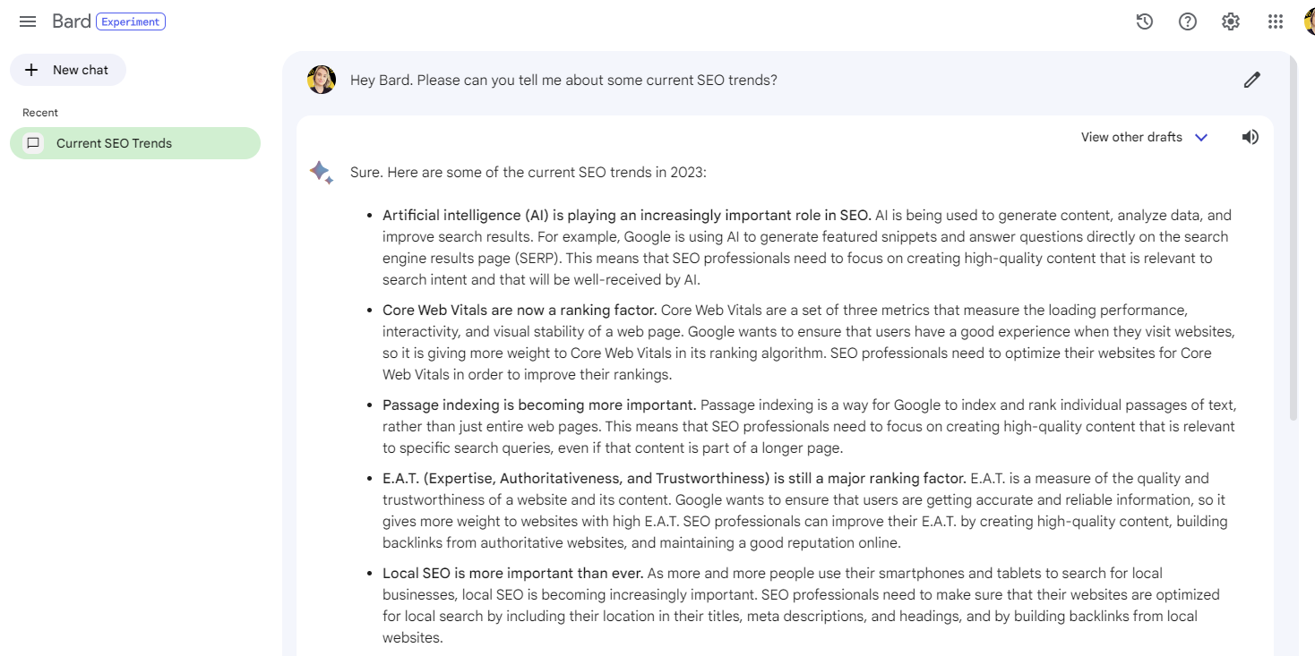
Task: Start a New chat
Action: (x=68, y=70)
